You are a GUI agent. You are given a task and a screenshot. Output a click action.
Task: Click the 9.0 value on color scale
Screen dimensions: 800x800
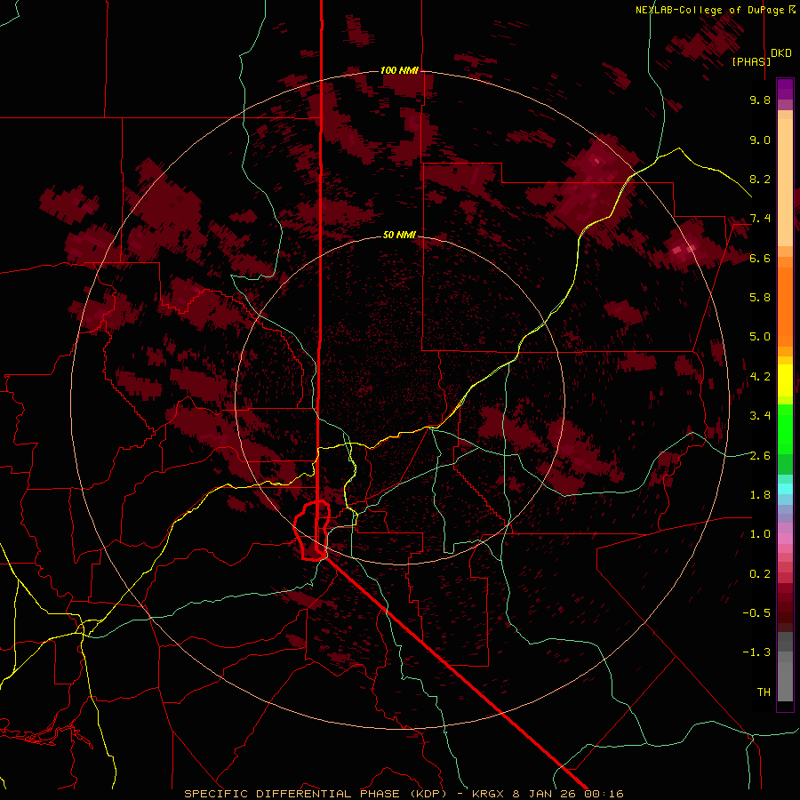[x=760, y=140]
